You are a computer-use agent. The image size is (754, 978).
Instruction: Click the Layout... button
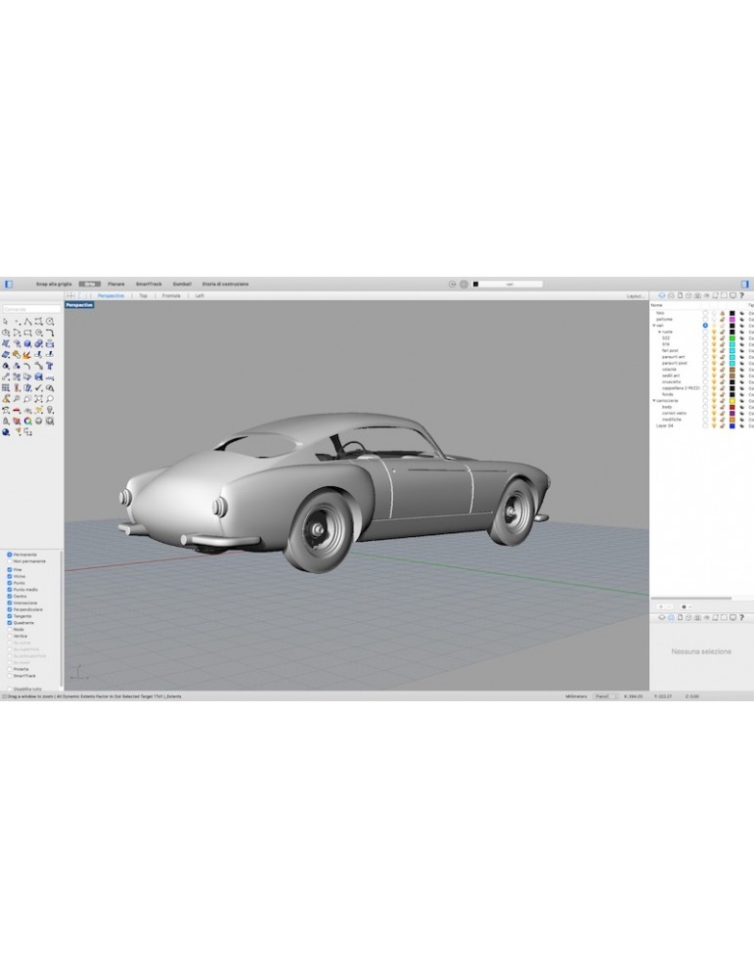point(636,295)
